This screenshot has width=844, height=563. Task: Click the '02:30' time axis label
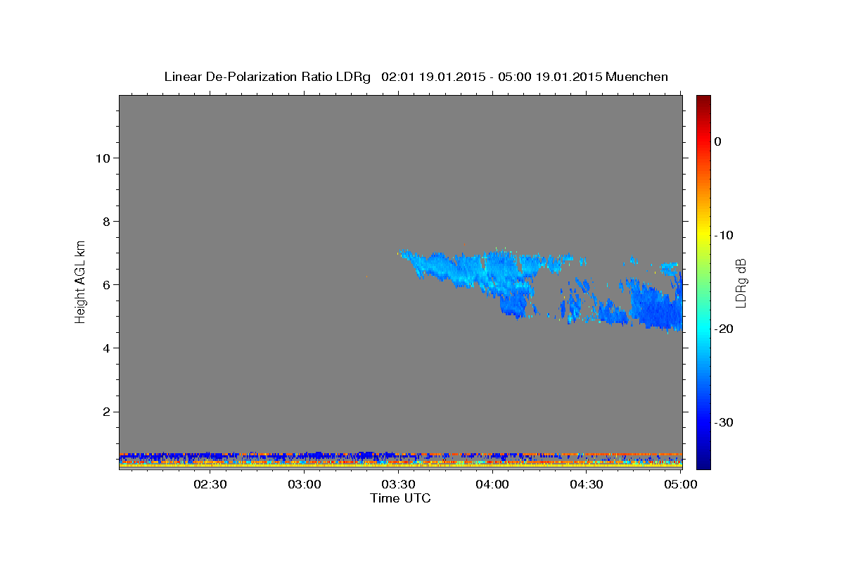[210, 484]
